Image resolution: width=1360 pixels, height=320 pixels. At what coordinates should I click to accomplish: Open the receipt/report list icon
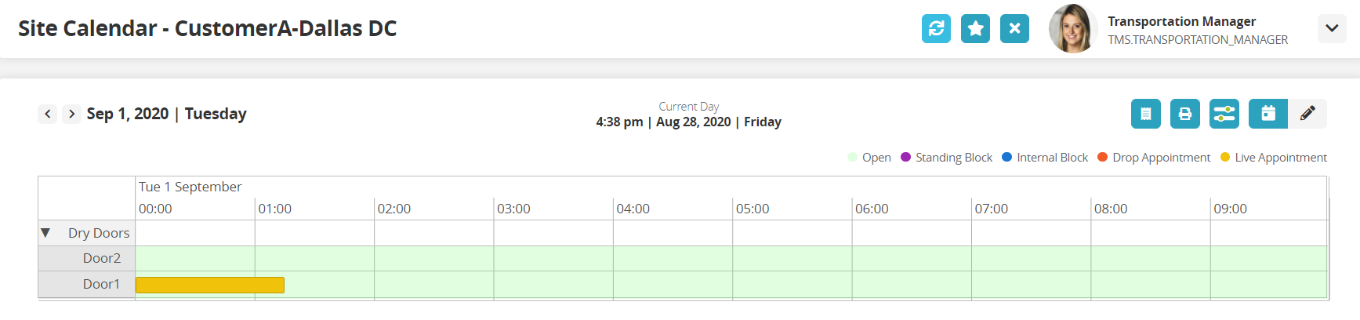pyautogui.click(x=1145, y=114)
